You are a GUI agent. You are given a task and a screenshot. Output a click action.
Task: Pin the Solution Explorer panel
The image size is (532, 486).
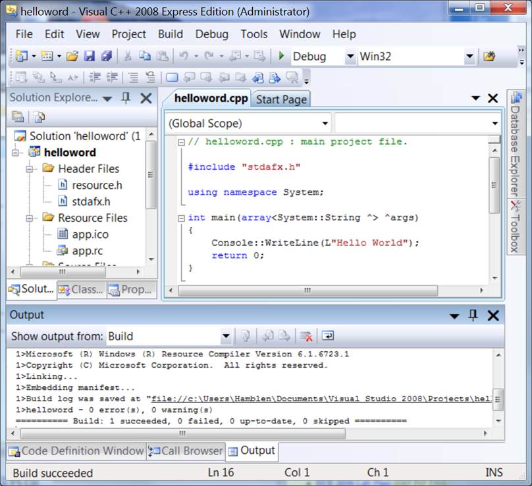(x=126, y=98)
